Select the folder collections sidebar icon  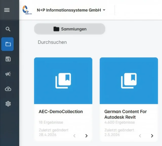[x=8, y=44]
